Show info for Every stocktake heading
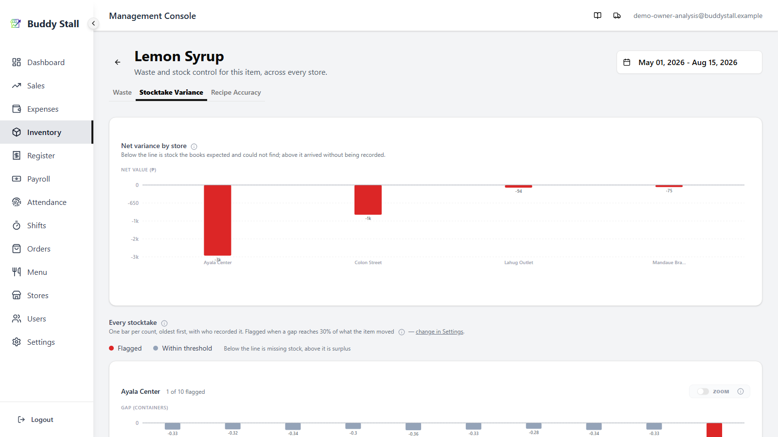 click(x=164, y=323)
